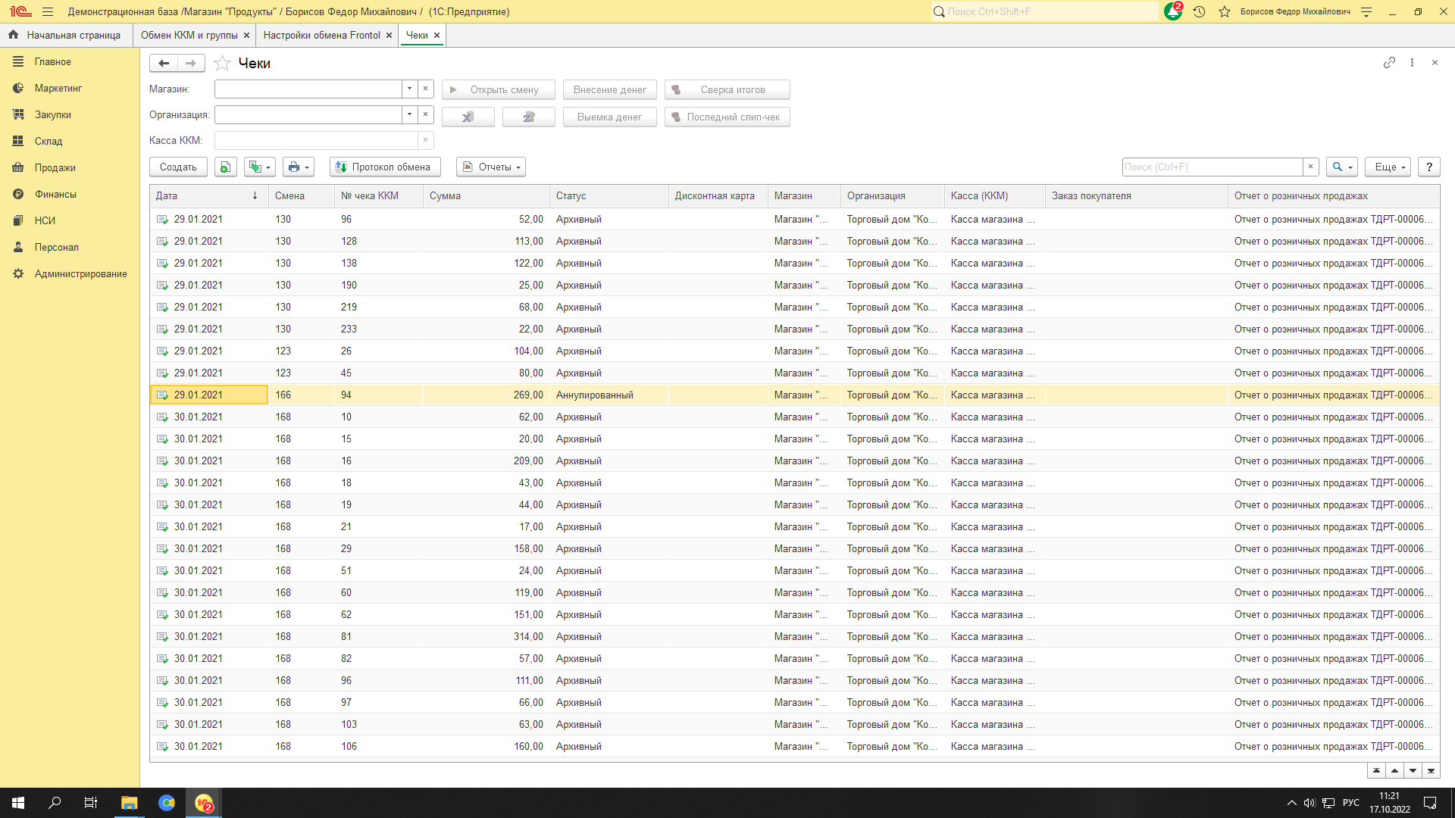Click Открыть смену button
This screenshot has height=818, width=1455.
tap(499, 89)
